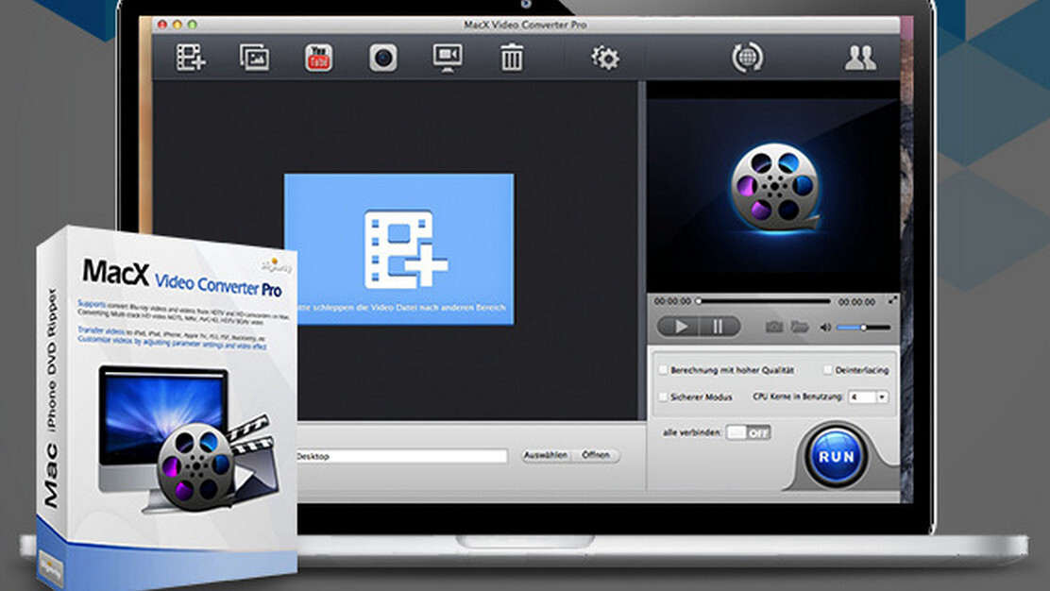Click the Öffnen button

(x=595, y=455)
